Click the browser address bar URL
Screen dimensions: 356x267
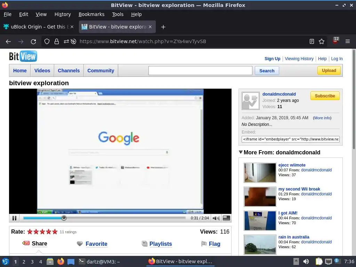(x=143, y=41)
